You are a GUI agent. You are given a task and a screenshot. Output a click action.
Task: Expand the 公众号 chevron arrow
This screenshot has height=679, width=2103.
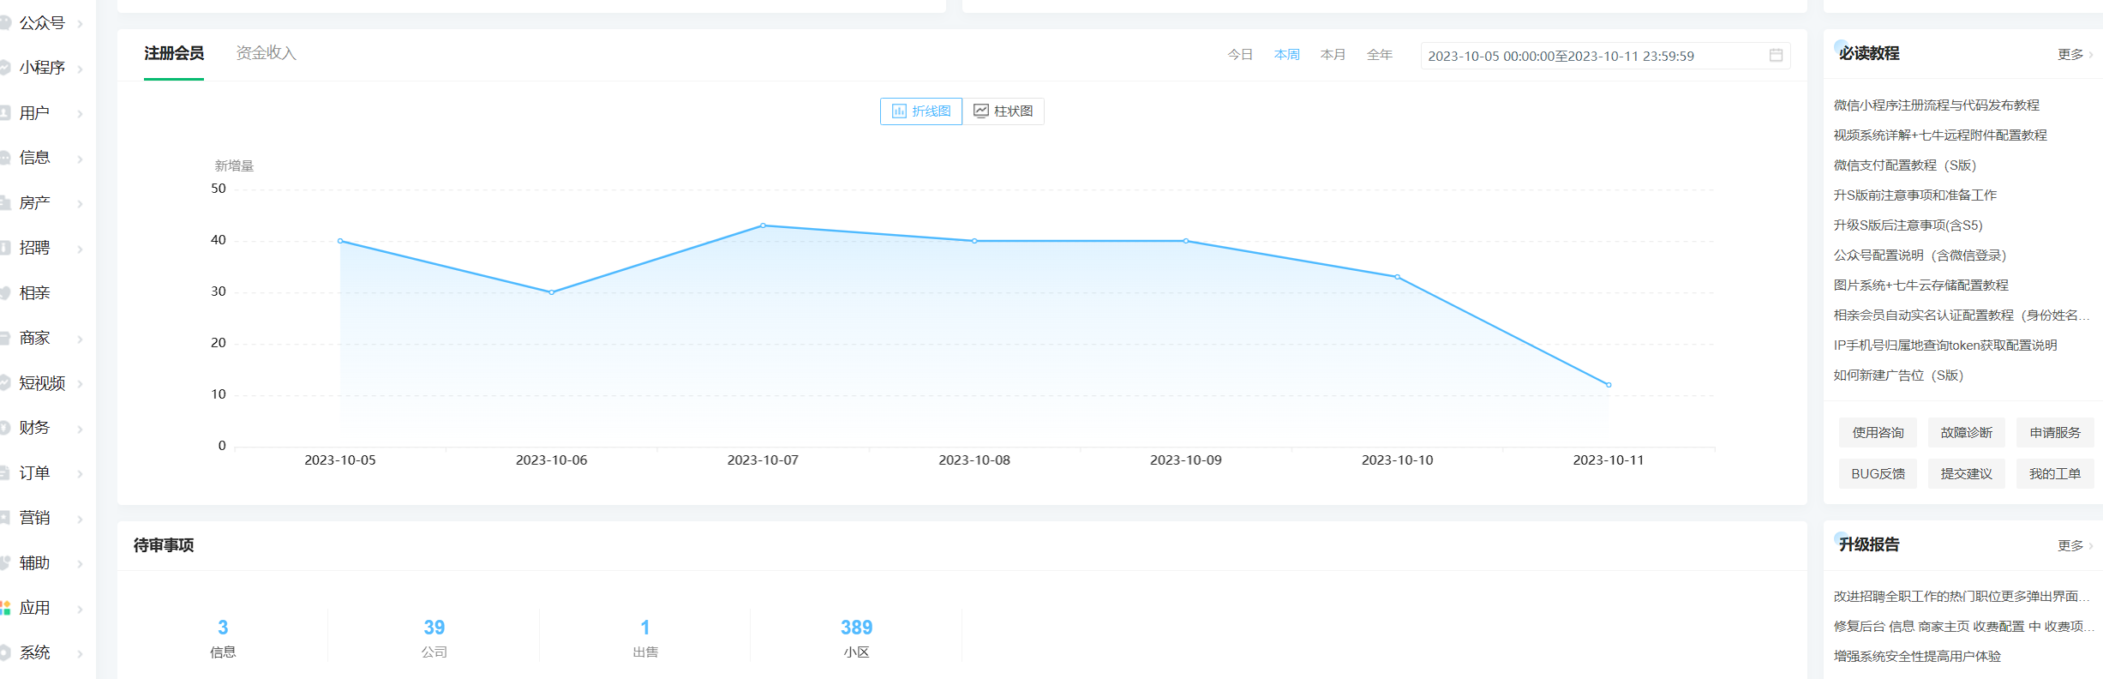click(x=80, y=24)
